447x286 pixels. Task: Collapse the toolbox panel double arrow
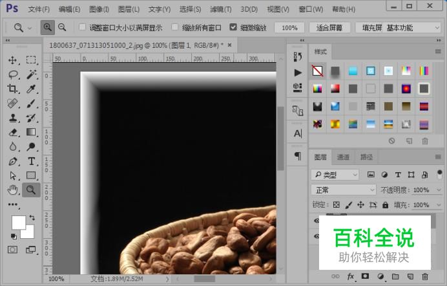tap(8, 40)
